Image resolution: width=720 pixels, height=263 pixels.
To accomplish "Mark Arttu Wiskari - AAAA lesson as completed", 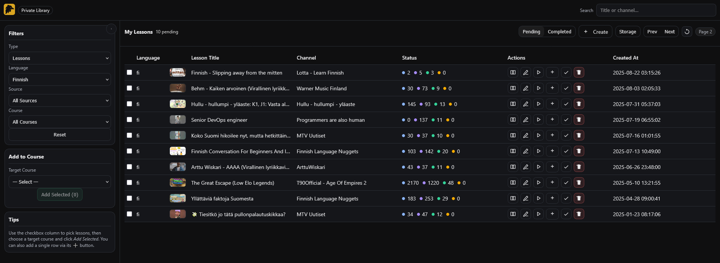I will (566, 167).
